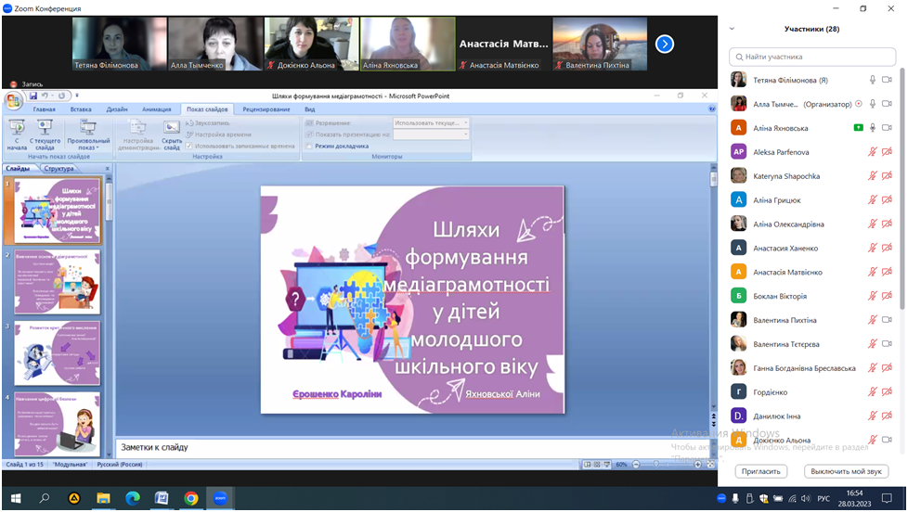Switch to the Дизайн ribbon tab
Image resolution: width=908 pixels, height=512 pixels.
117,109
